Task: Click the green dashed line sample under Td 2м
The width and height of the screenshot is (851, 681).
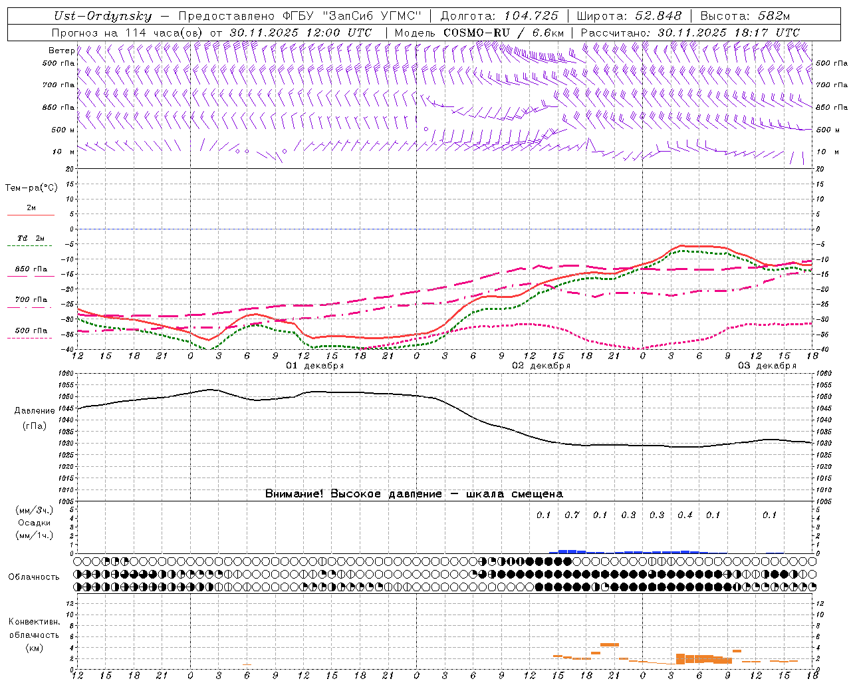Action: click(x=30, y=246)
